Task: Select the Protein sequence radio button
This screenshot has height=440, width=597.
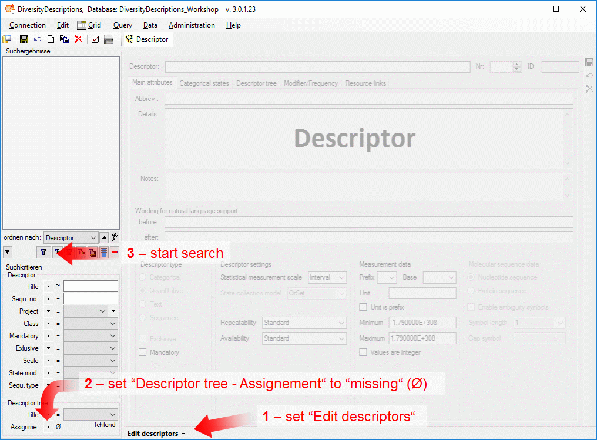Action: (x=471, y=290)
